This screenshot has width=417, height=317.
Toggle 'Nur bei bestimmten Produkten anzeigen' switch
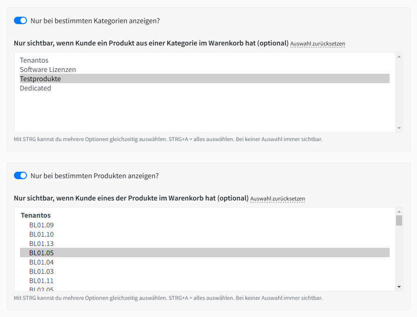pos(20,175)
